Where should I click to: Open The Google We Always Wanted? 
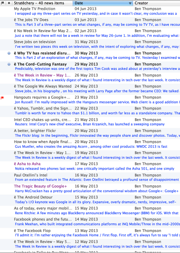click(43, 86)
